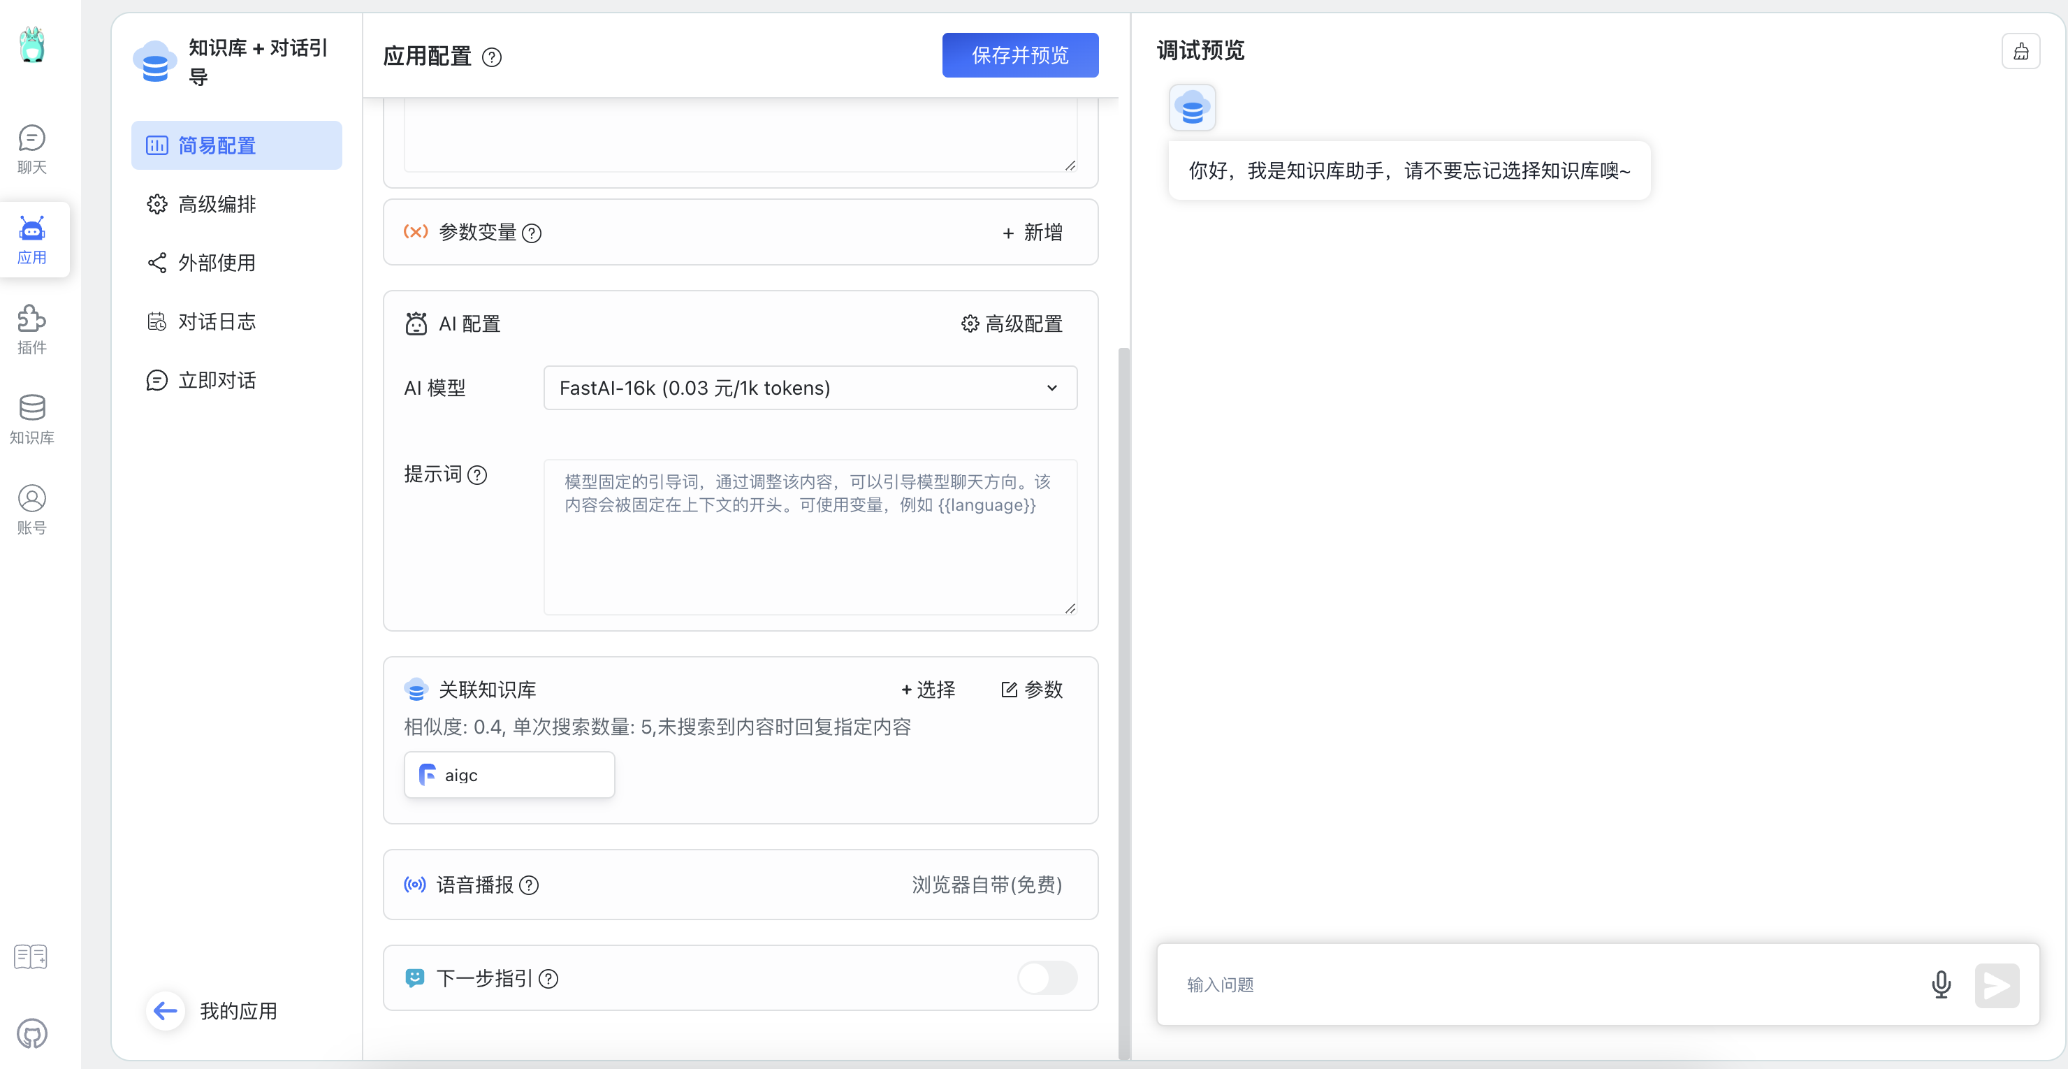Image resolution: width=2068 pixels, height=1069 pixels.
Task: Open the 知识库 knowledge base section in sidebar
Action: coord(32,420)
